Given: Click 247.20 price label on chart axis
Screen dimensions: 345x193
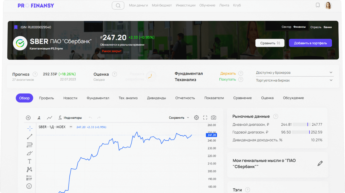Looking at the screenshot, I should point(211,135).
